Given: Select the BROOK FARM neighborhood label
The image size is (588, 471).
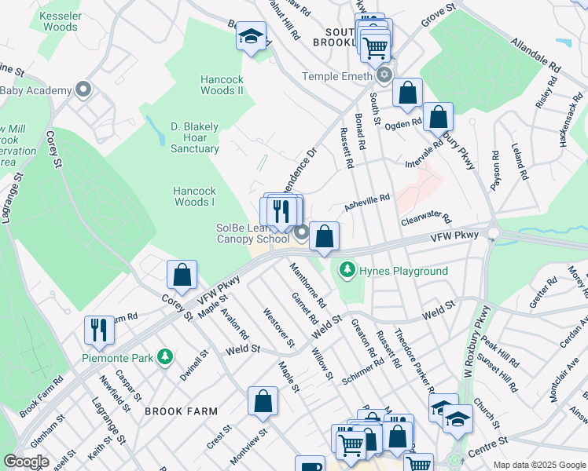Looking at the screenshot, I should point(181,411).
